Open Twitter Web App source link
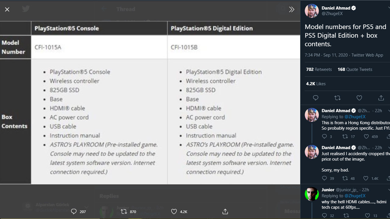390x219 pixels. pyautogui.click(x=367, y=55)
